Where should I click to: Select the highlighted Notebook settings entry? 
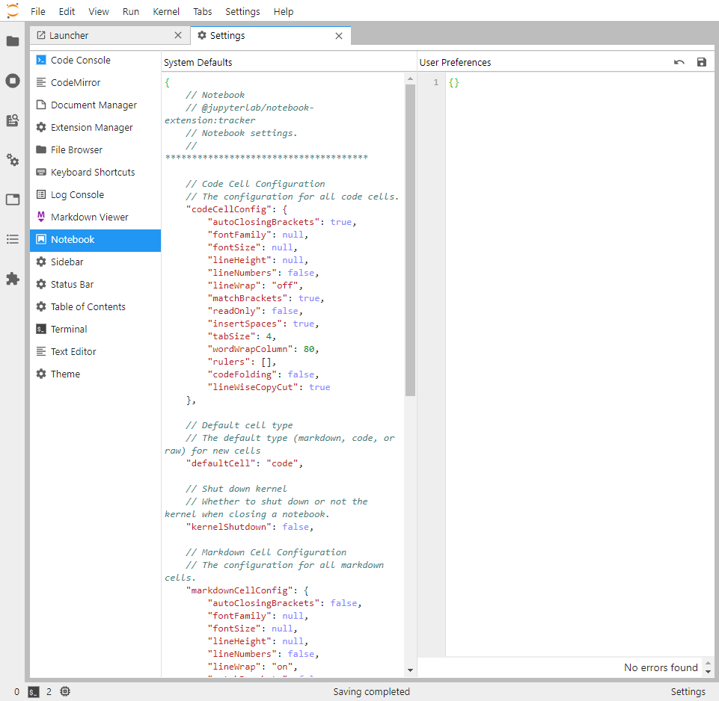click(95, 240)
